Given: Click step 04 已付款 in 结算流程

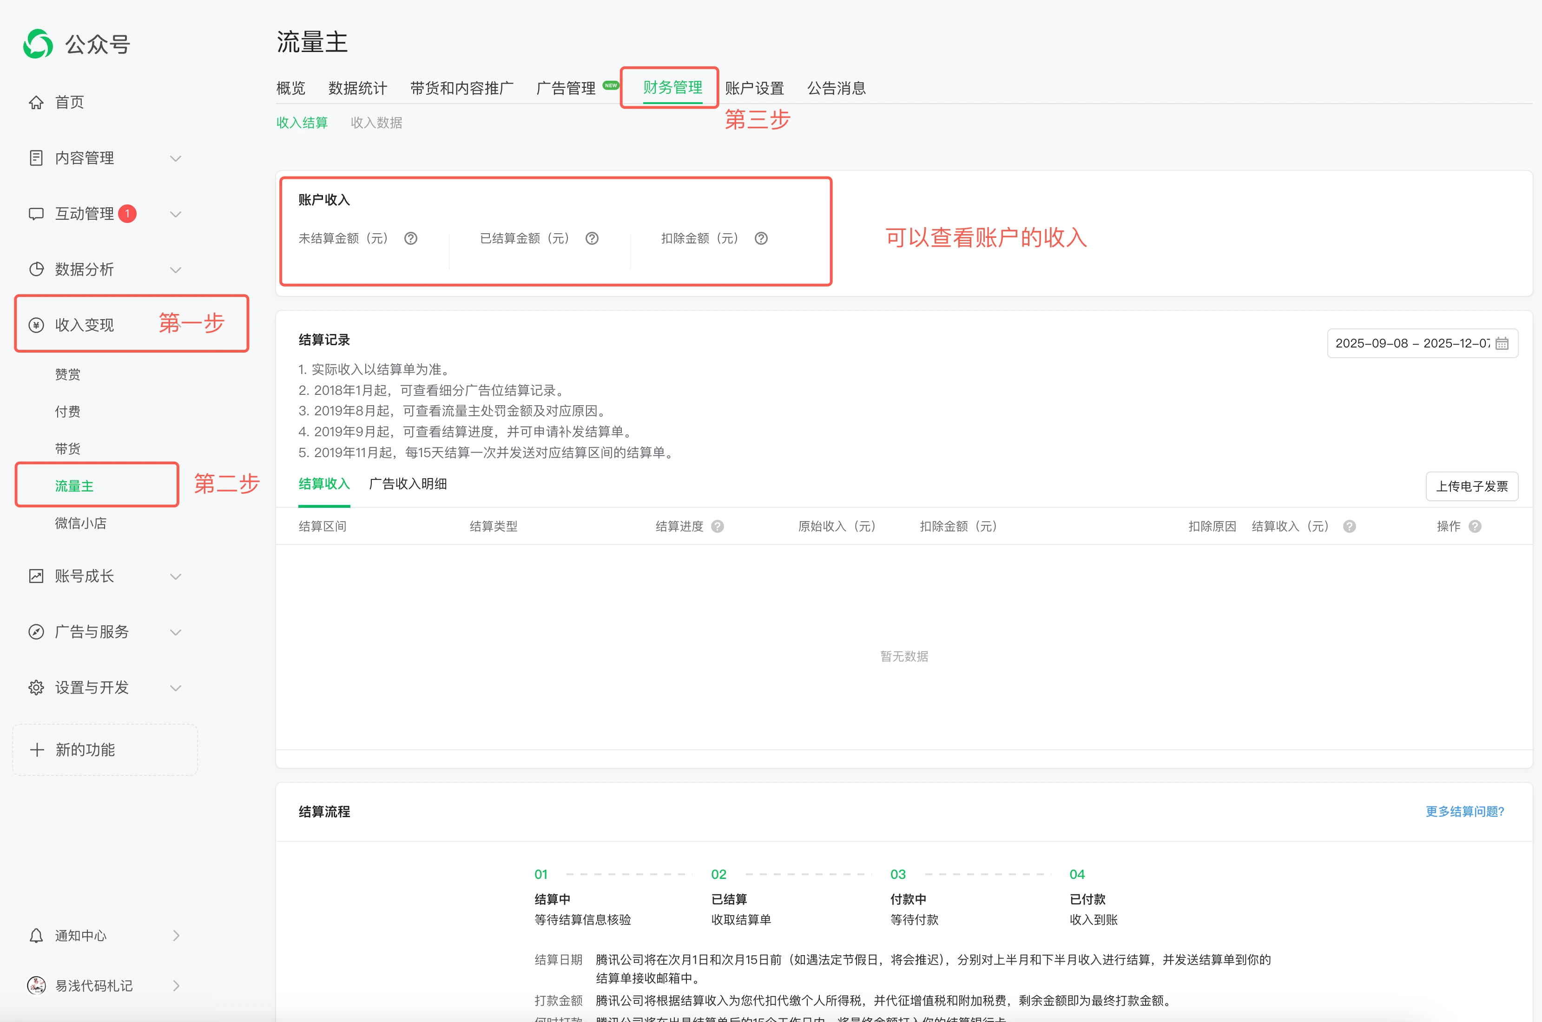Looking at the screenshot, I should [x=1087, y=899].
